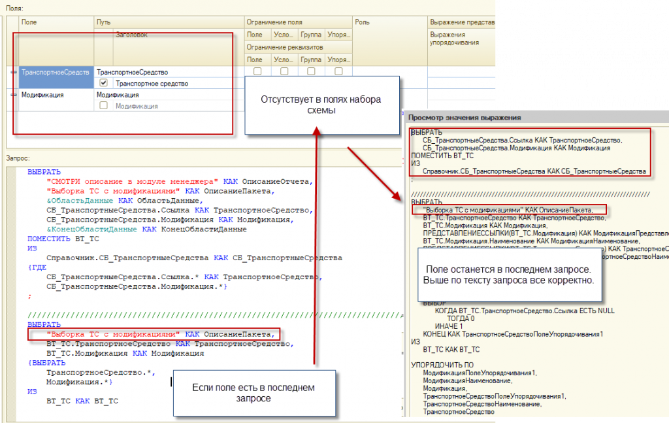Select the Модификация field cell in the Поле column
This screenshot has width=669, height=423.
(x=56, y=100)
